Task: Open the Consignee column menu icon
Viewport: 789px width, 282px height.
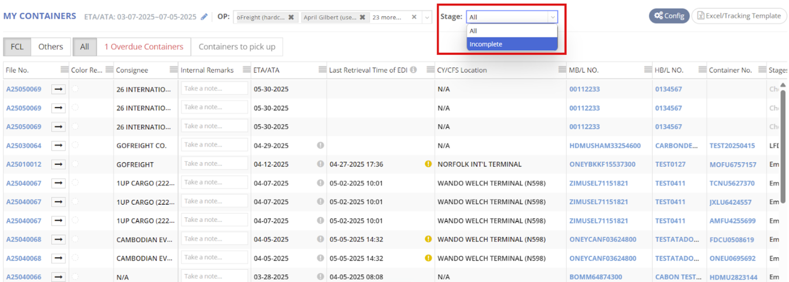Action: point(173,69)
